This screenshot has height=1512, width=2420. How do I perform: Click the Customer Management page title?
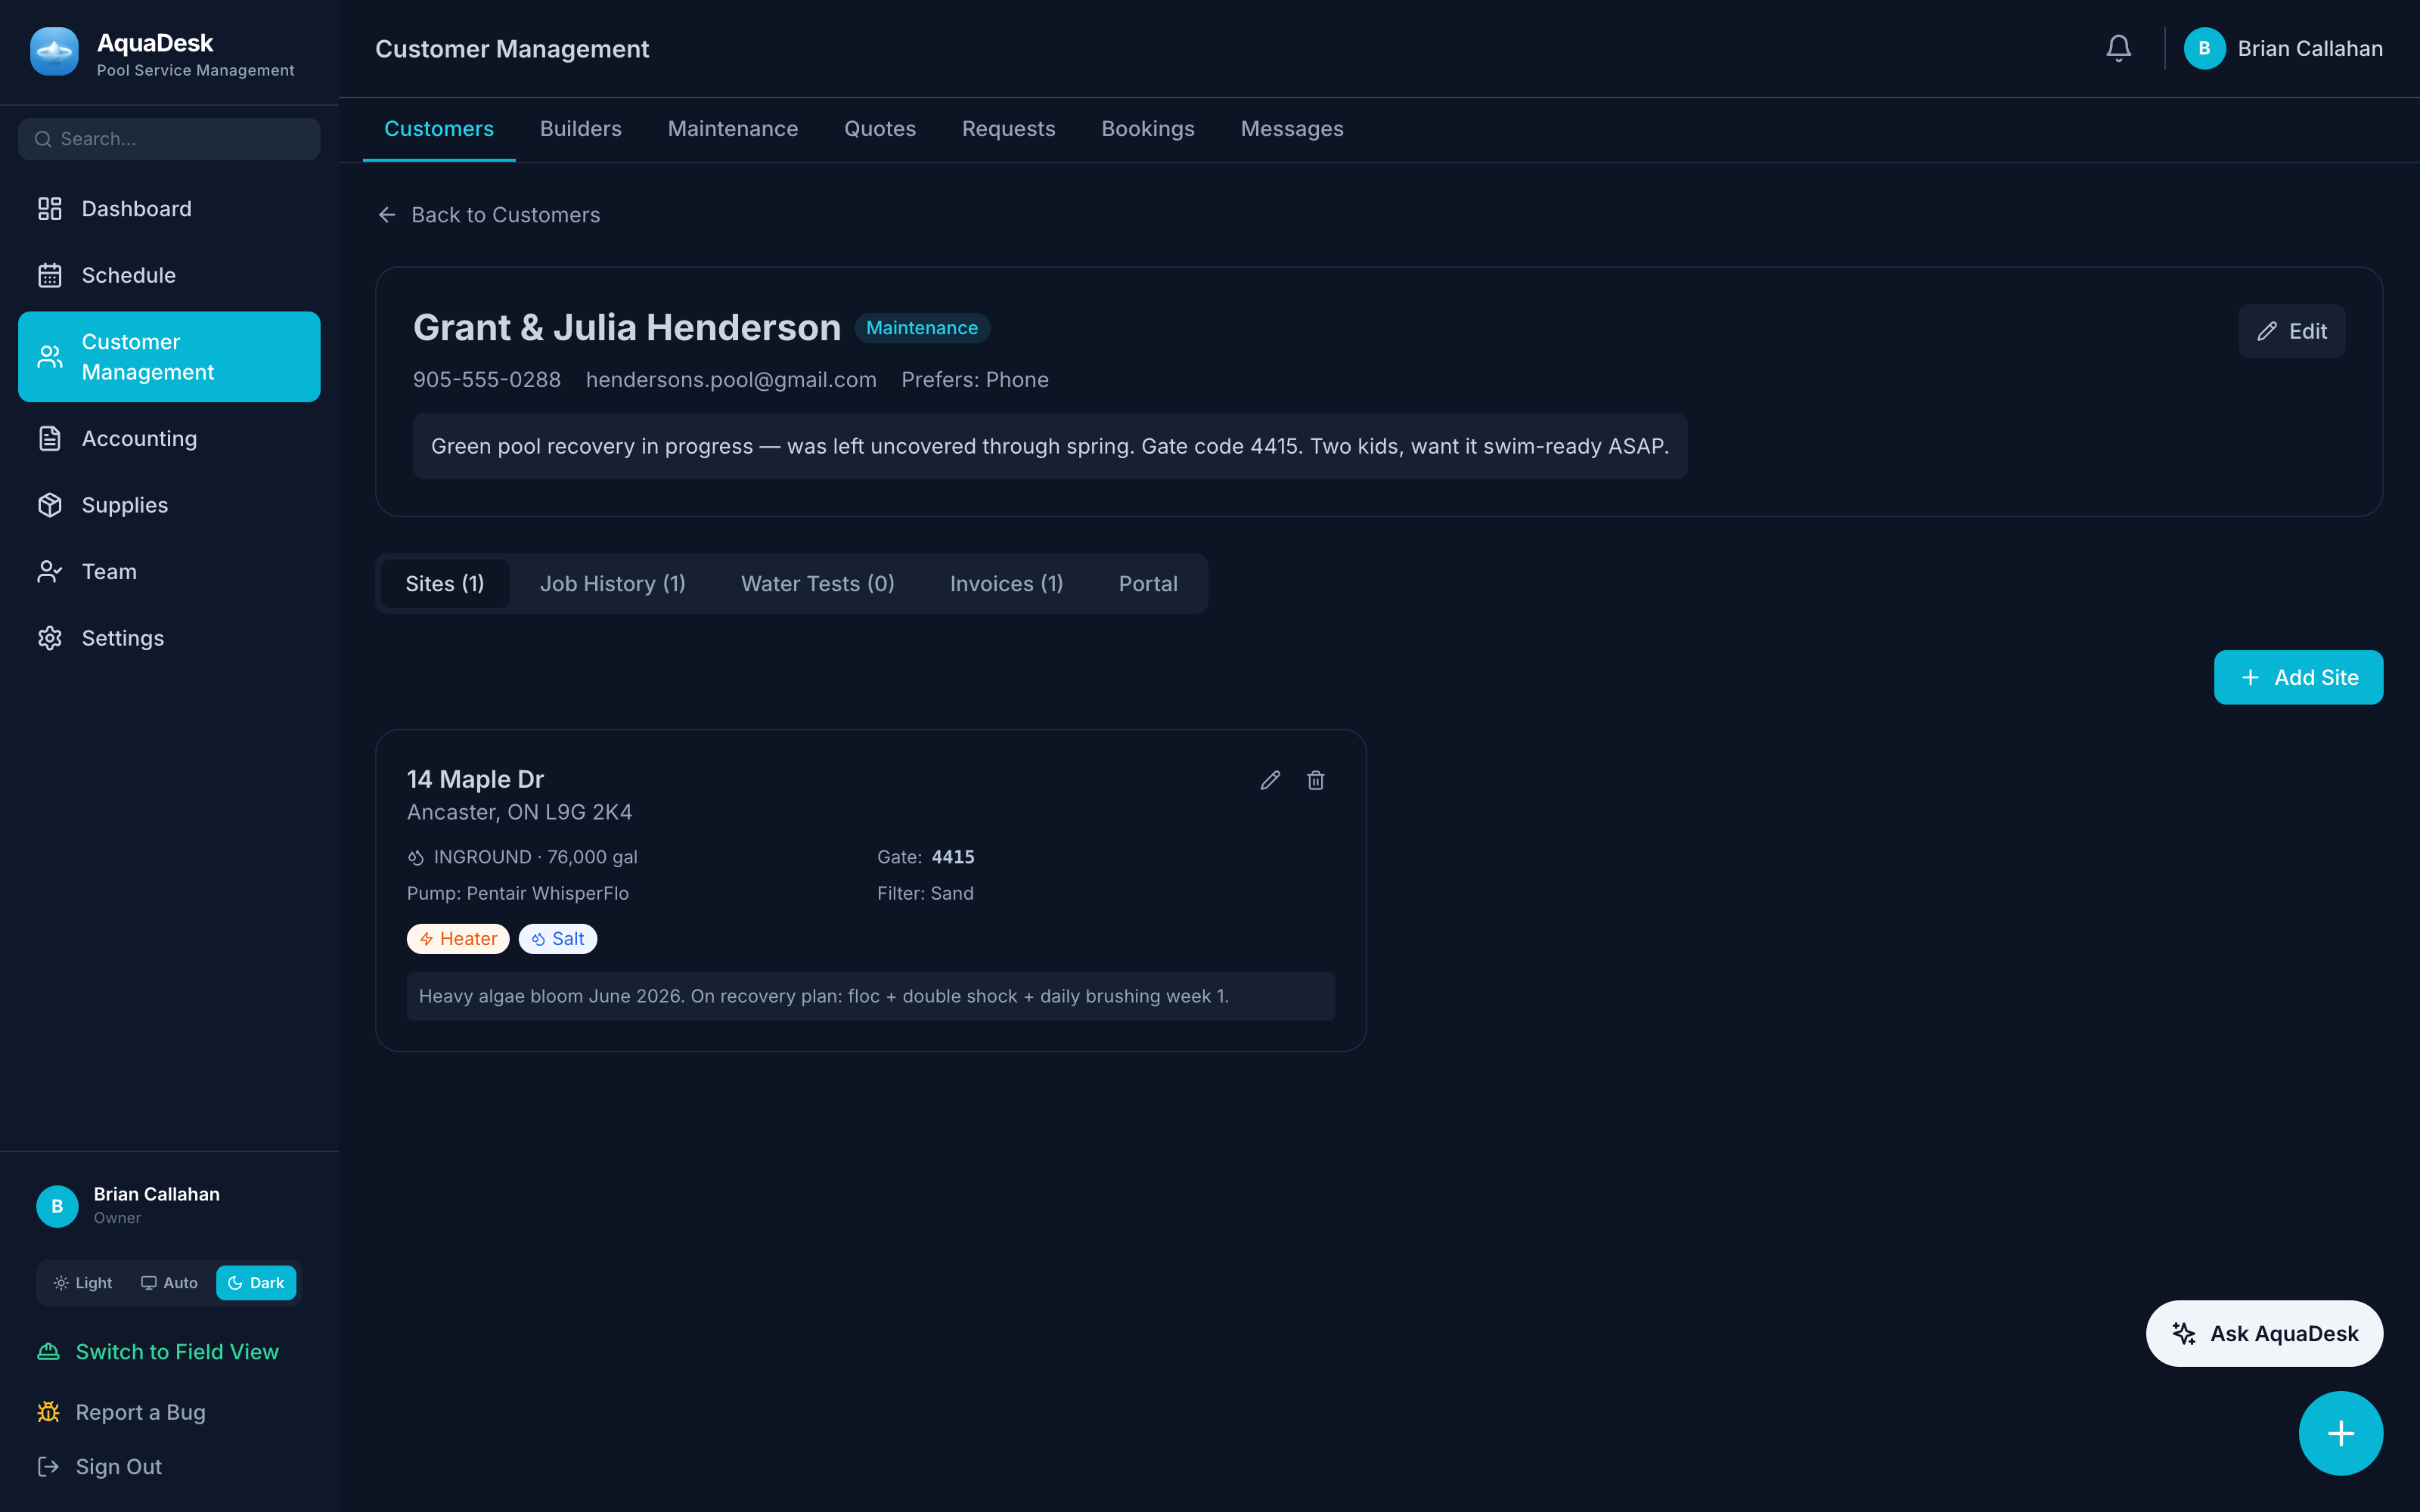(x=512, y=49)
